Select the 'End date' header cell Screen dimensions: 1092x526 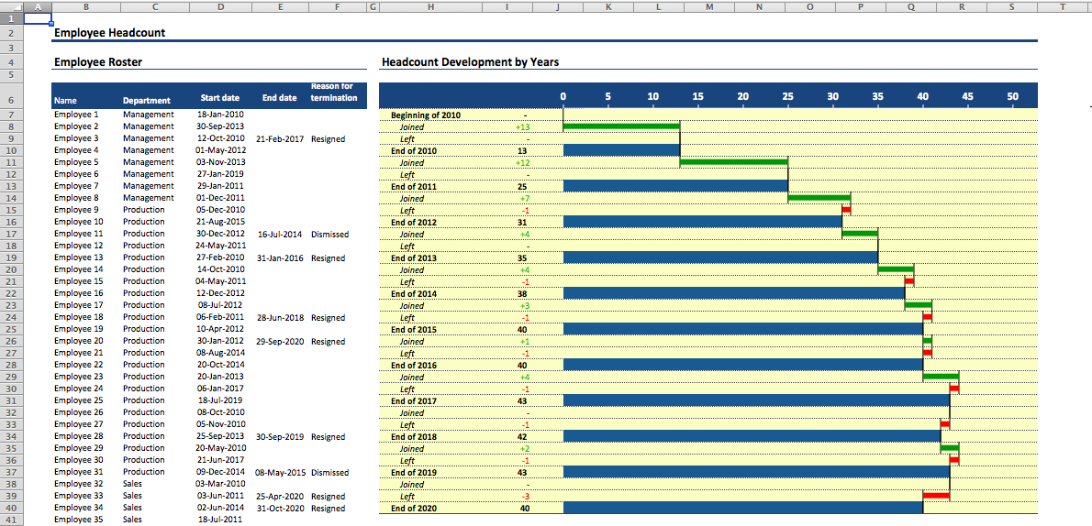279,98
